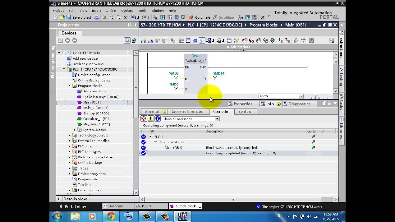395x222 pixels.
Task: Undo the last action
Action: tap(134, 17)
